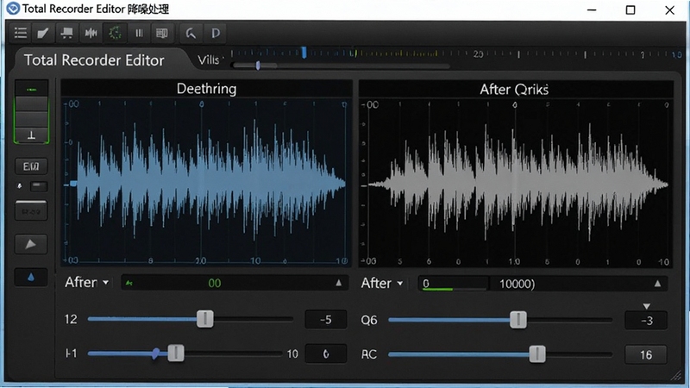690x388 pixels.
Task: Click the value box beside 10 in the I-1 row
Action: (326, 354)
